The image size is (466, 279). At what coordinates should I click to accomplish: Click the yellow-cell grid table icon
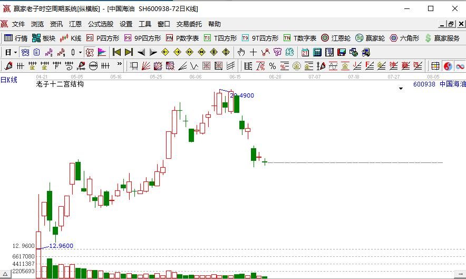click(435, 66)
